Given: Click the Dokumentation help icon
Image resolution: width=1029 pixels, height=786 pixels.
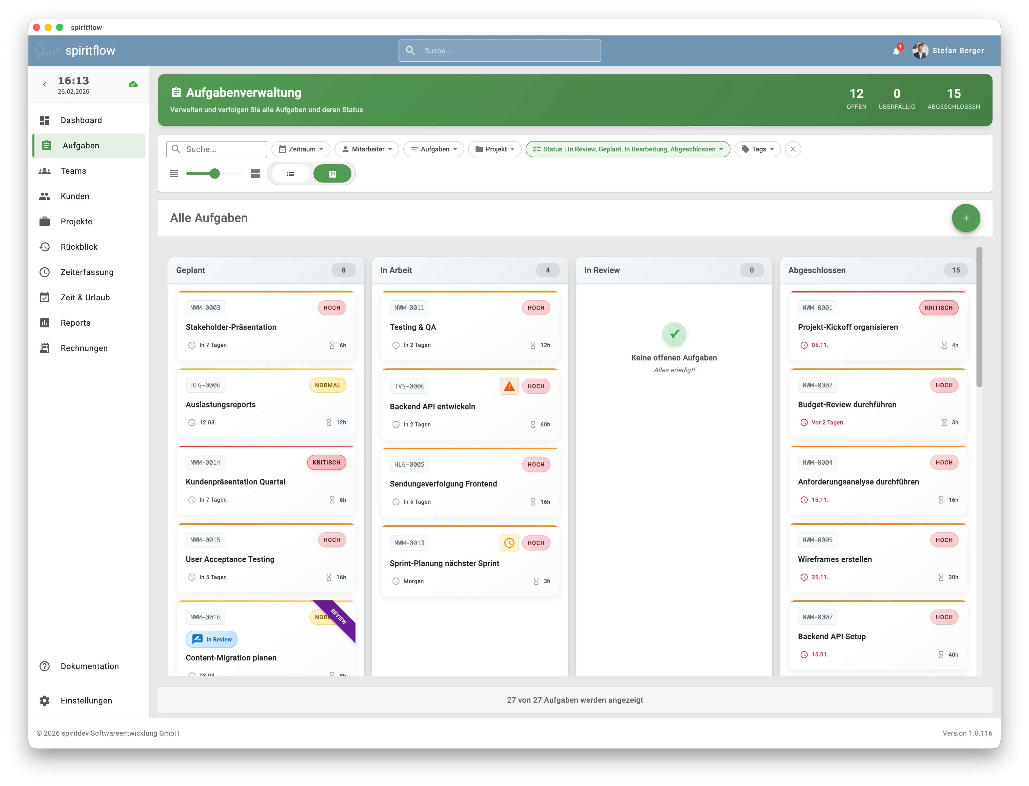Looking at the screenshot, I should [44, 666].
